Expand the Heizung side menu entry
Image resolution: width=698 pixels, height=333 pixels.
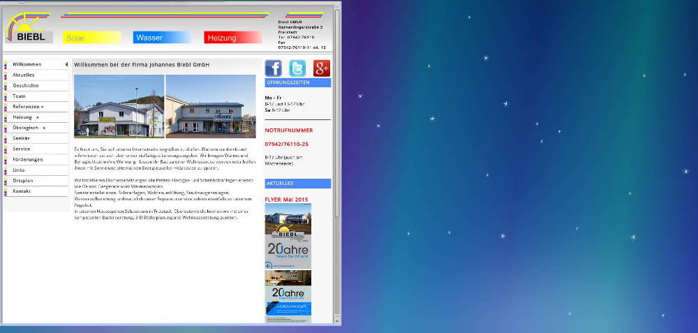click(36, 117)
